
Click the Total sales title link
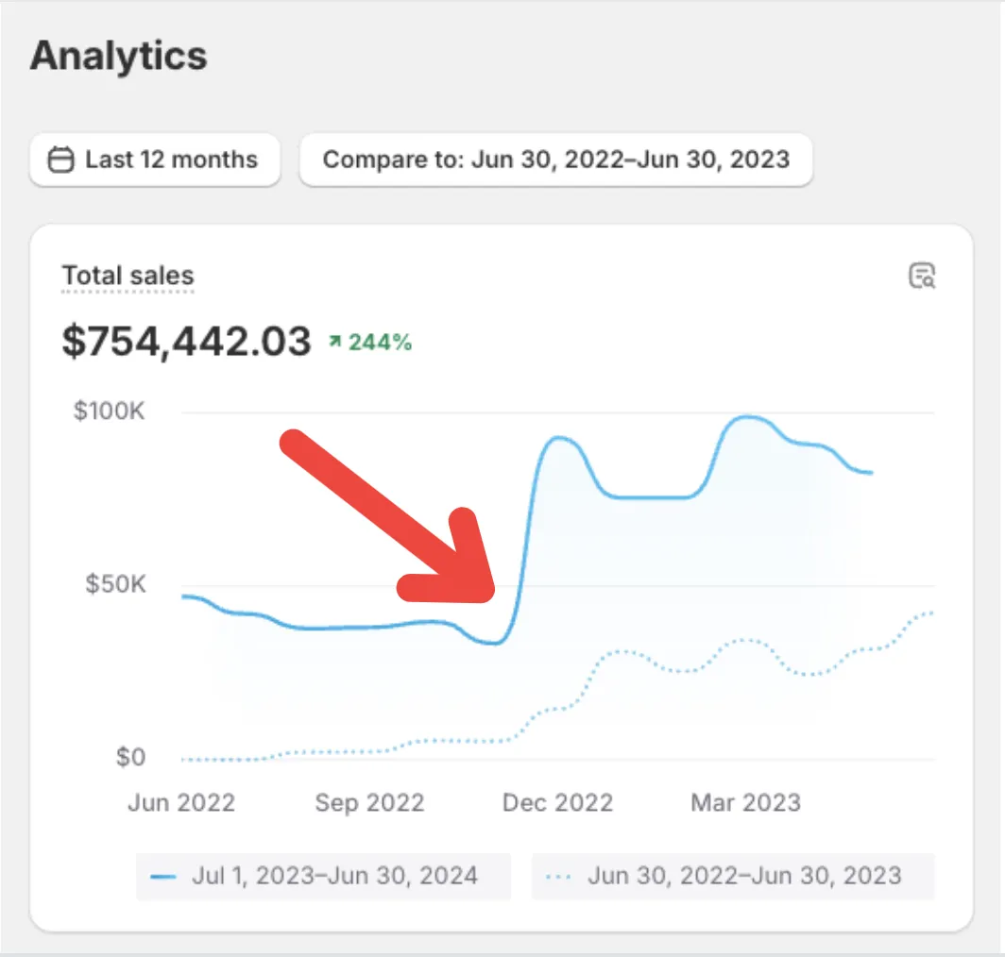click(x=128, y=277)
